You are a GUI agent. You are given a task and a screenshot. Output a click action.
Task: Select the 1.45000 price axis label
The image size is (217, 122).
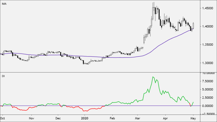[x=208, y=8]
